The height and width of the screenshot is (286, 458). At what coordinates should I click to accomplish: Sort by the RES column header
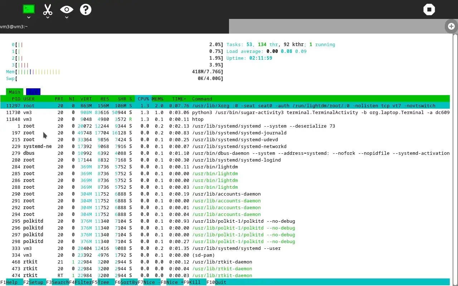point(105,99)
